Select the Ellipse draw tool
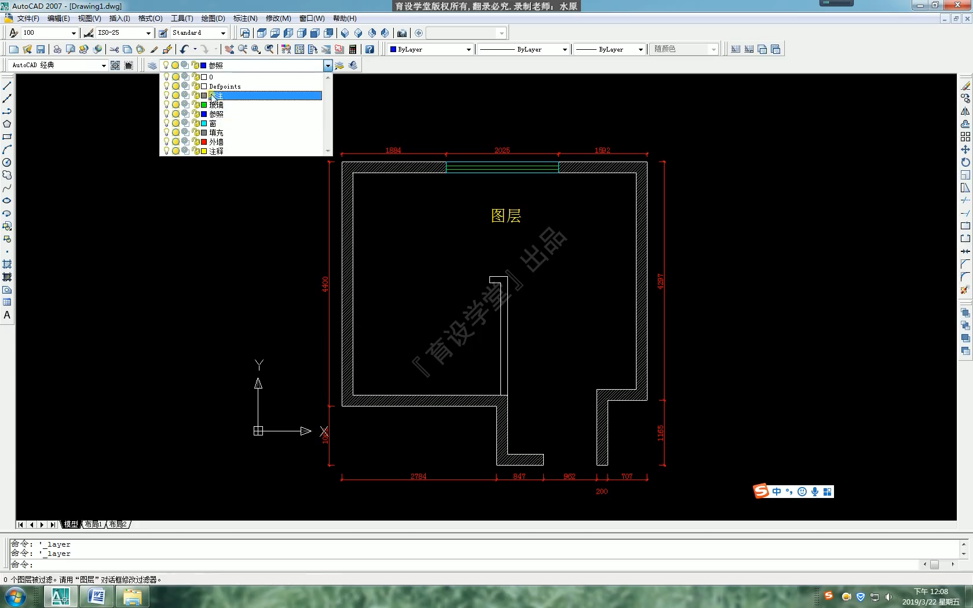 7,200
